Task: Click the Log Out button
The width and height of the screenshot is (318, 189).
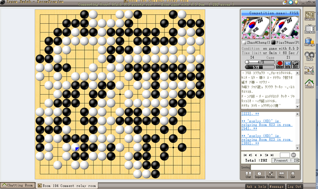Action: 294,187
